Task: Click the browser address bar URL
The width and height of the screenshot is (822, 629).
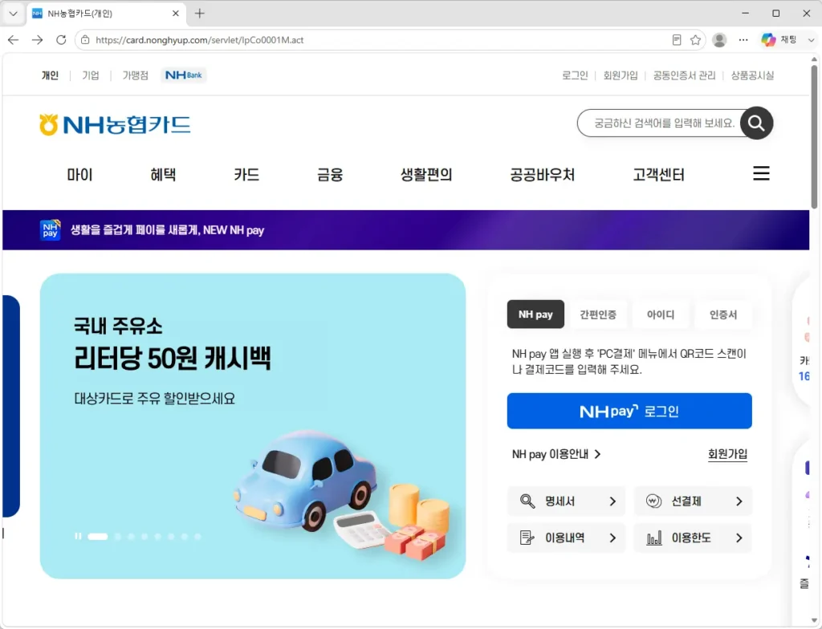Action: click(x=200, y=40)
